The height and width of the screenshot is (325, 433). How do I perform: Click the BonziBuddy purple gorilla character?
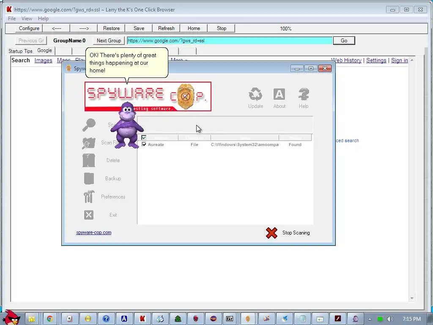coord(127,125)
